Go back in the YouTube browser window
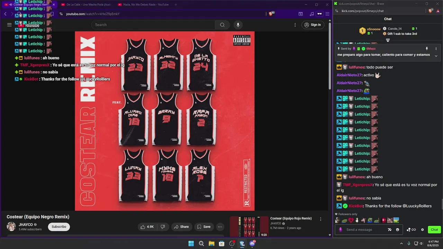The height and width of the screenshot is (249, 443). point(5,14)
